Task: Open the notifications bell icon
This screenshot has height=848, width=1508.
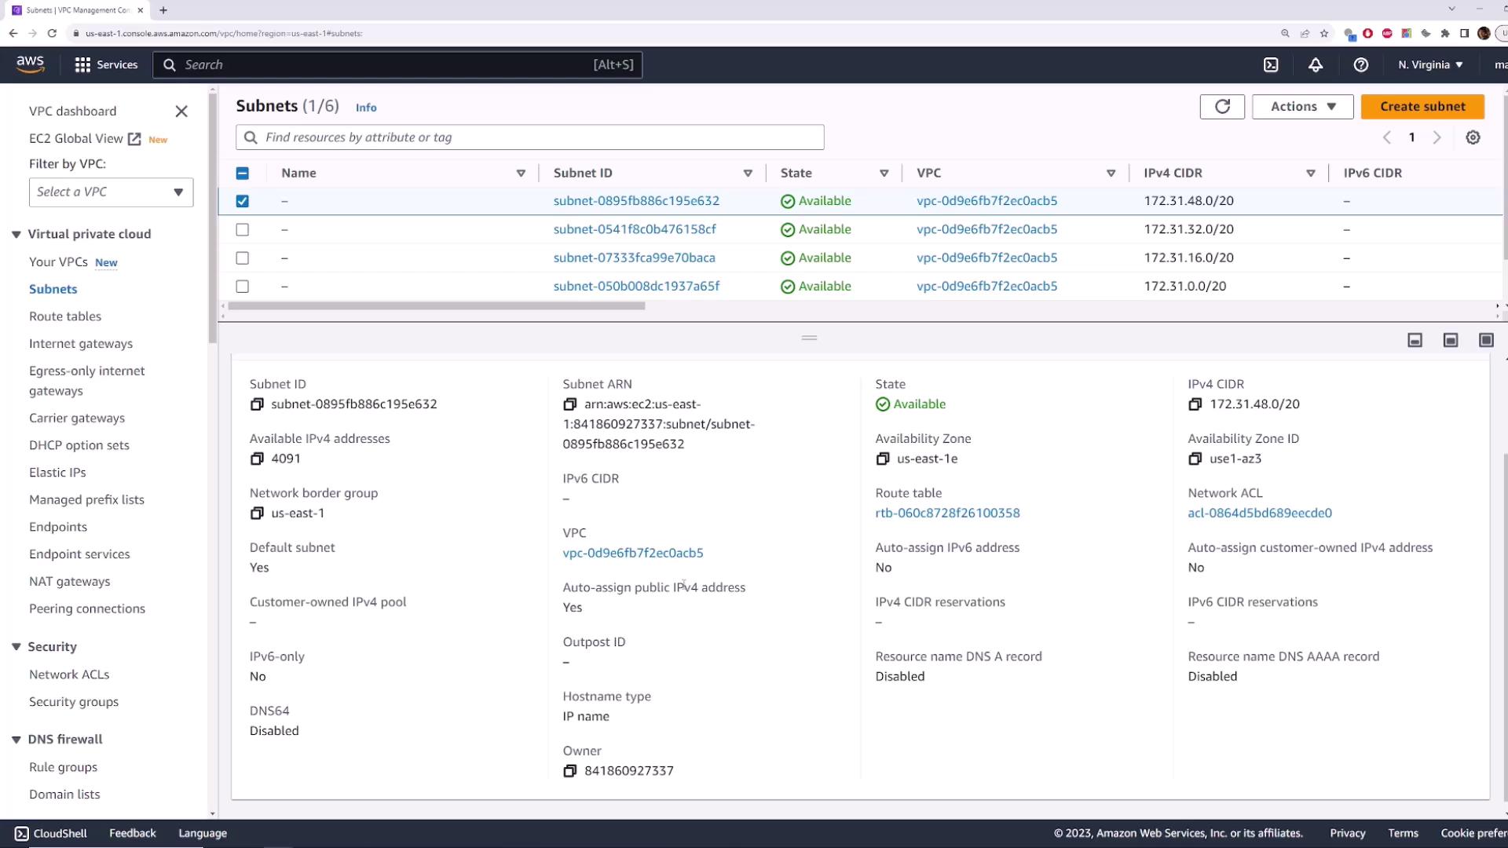Action: click(x=1316, y=65)
